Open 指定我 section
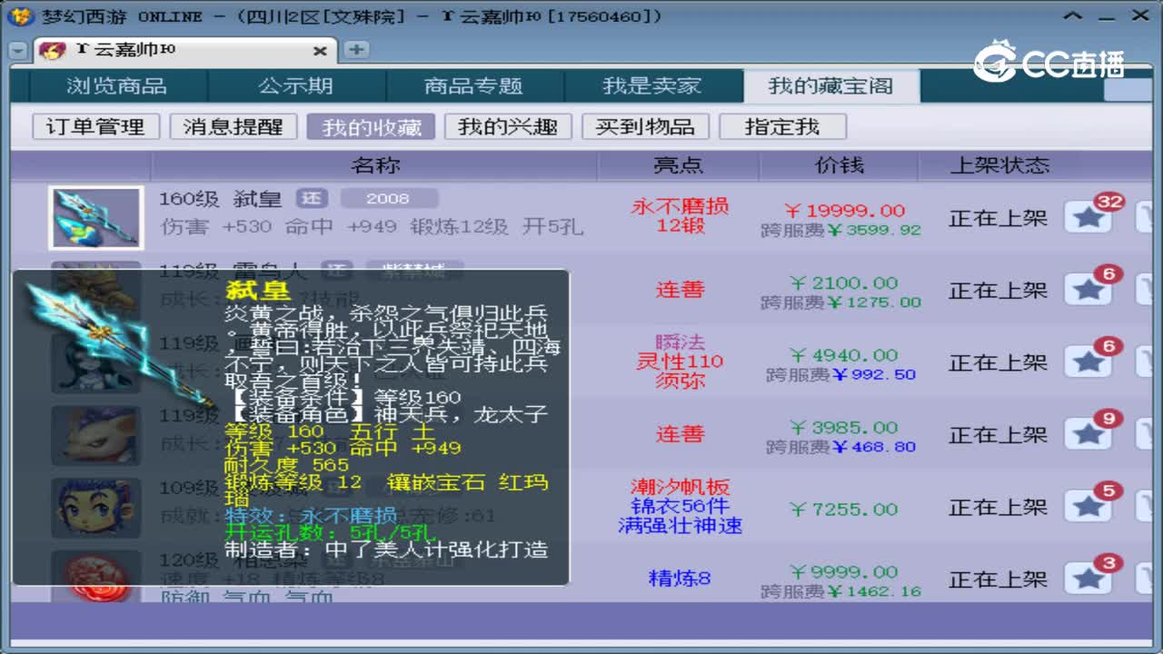1163x654 pixels. click(782, 126)
